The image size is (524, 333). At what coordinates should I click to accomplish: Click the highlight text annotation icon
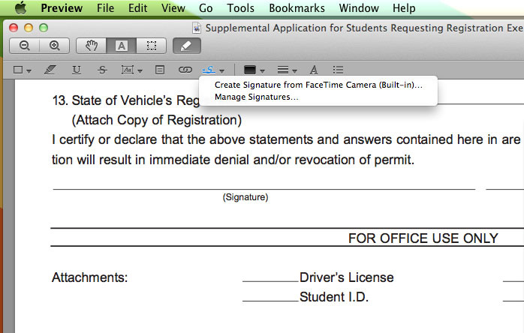pyautogui.click(x=50, y=70)
